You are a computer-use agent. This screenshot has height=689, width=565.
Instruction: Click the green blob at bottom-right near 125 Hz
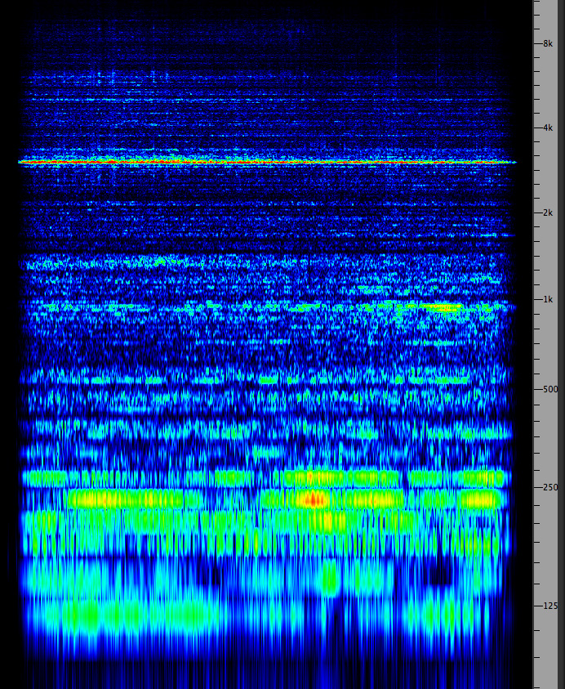point(445,613)
